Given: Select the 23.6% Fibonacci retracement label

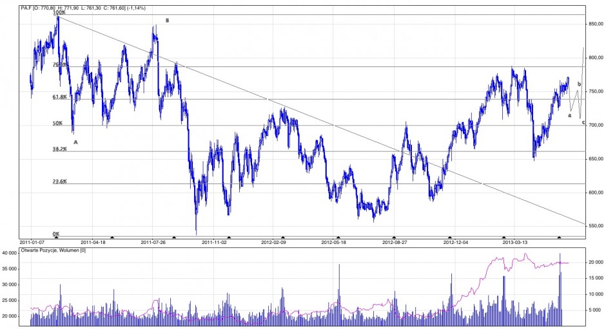Looking at the screenshot, I should (59, 182).
